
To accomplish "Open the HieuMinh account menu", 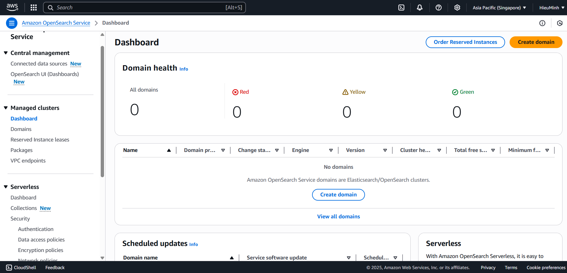I will [552, 8].
